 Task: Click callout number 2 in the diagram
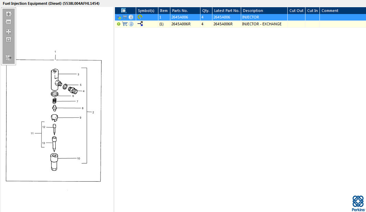93,112
